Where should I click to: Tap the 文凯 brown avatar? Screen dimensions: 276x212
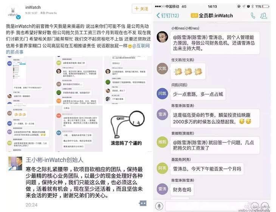[162, 69]
